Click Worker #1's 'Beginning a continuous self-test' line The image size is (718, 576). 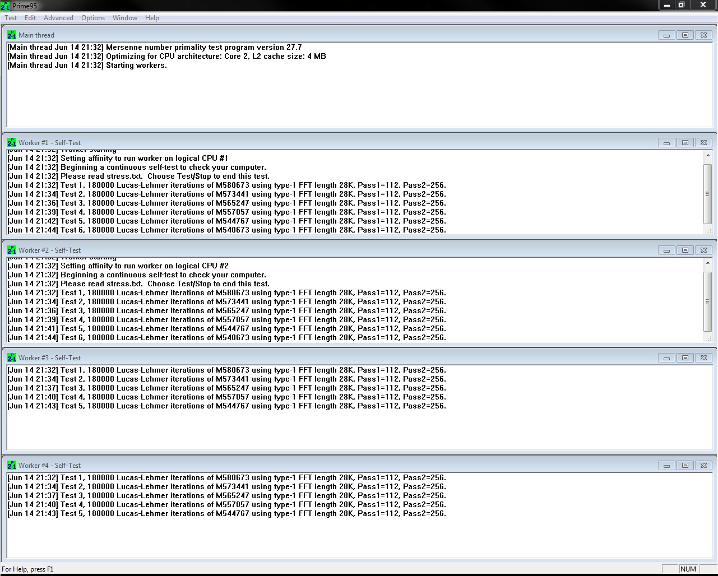click(137, 167)
